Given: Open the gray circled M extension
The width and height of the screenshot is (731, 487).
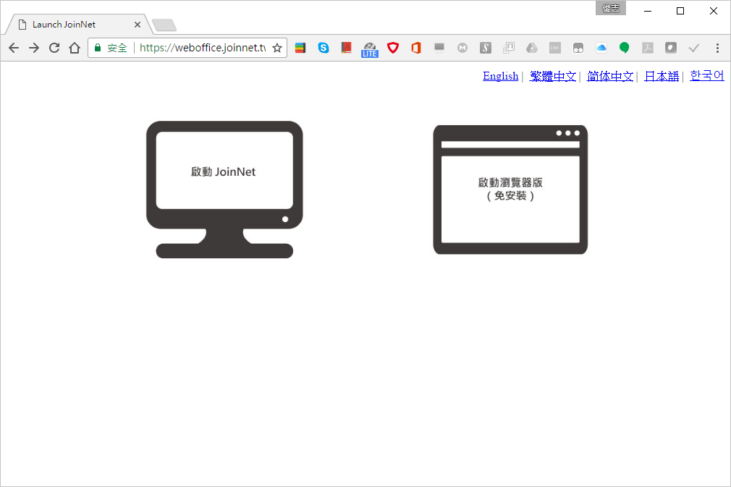Looking at the screenshot, I should click(462, 48).
